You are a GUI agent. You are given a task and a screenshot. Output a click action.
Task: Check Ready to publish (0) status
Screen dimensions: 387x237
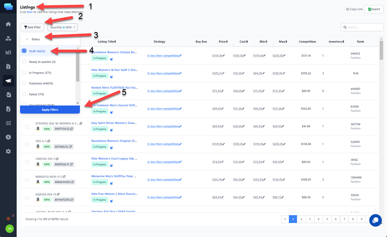click(24, 62)
